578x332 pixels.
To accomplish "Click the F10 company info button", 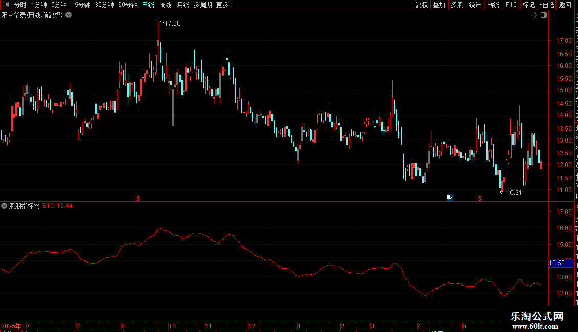I will pyautogui.click(x=510, y=5).
